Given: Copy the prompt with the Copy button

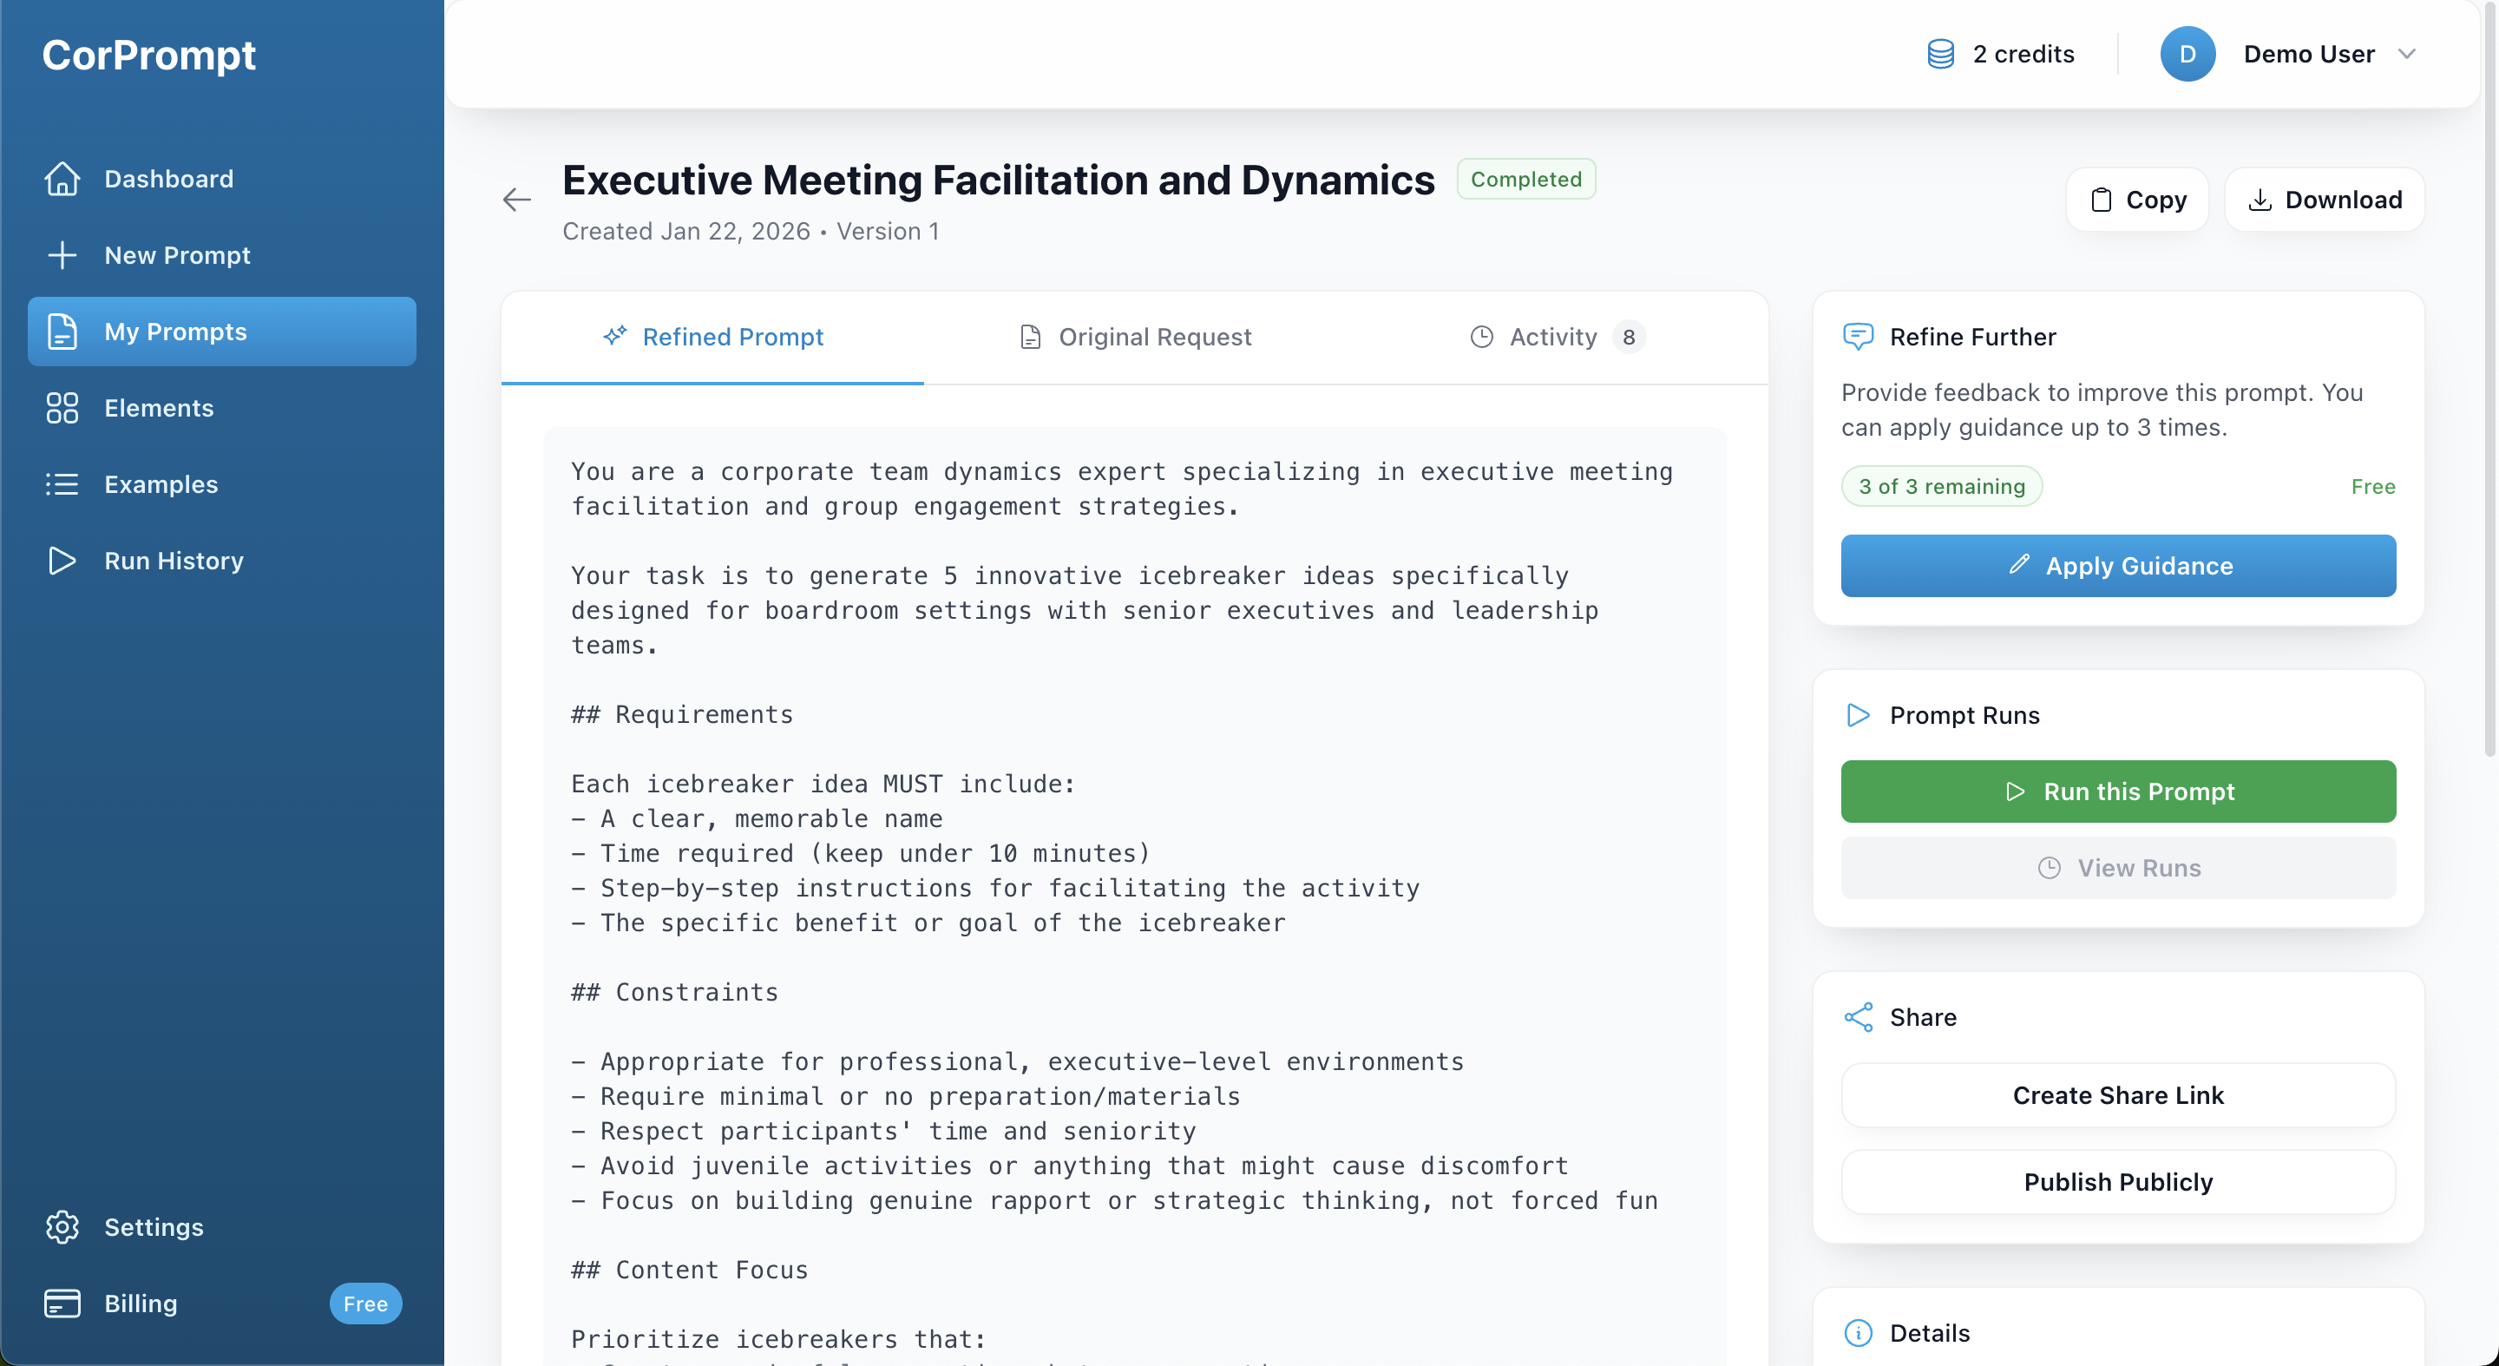Looking at the screenshot, I should 2137,200.
